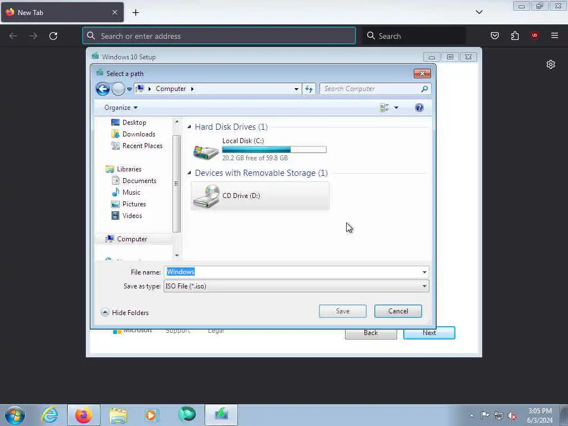Expand the address bar path dropdown

click(296, 89)
